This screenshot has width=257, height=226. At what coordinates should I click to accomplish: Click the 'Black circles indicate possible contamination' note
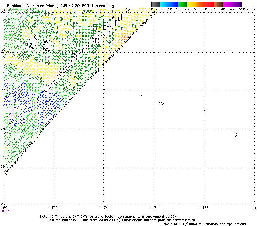pyautogui.click(x=158, y=220)
